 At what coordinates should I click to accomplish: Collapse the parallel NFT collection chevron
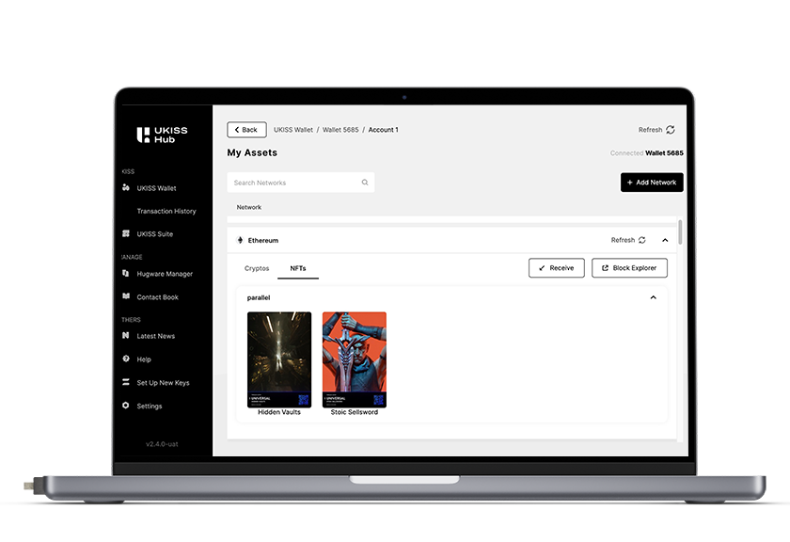coord(653,297)
